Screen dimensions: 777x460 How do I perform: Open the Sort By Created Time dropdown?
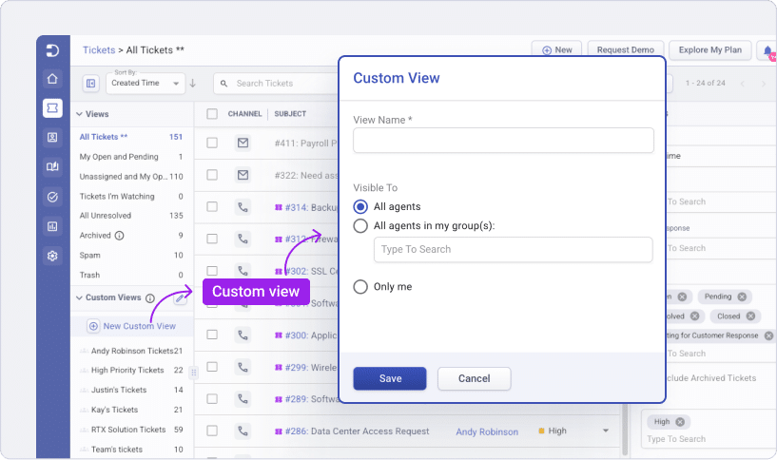click(146, 84)
